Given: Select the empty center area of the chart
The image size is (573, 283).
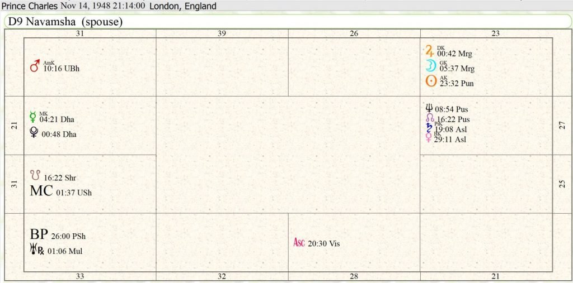Looking at the screenshot, I should point(288,155).
